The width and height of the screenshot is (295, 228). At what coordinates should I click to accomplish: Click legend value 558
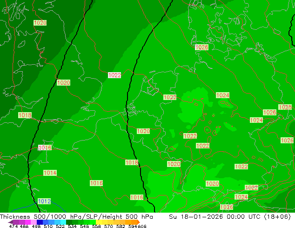(x=96, y=226)
